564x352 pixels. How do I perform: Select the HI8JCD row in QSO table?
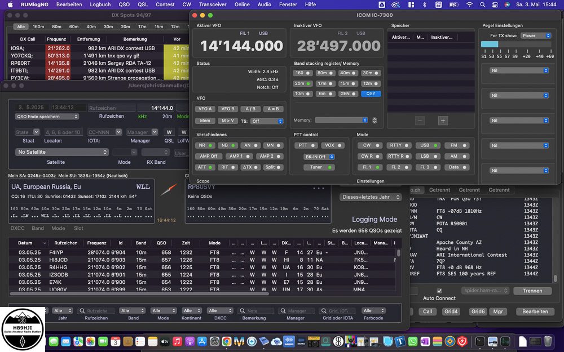202,260
